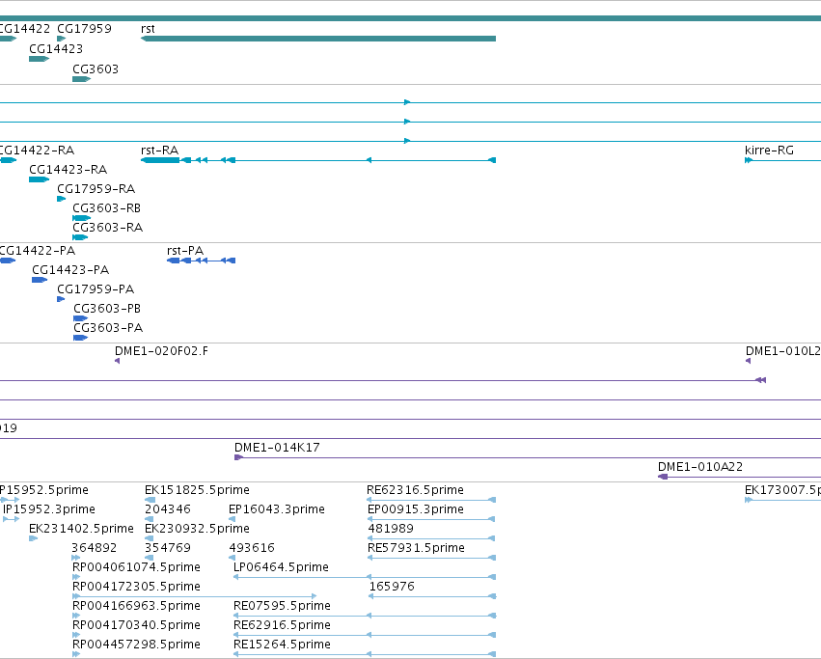Image resolution: width=821 pixels, height=659 pixels.
Task: Select the CG17959 gene label
Action: [x=84, y=29]
